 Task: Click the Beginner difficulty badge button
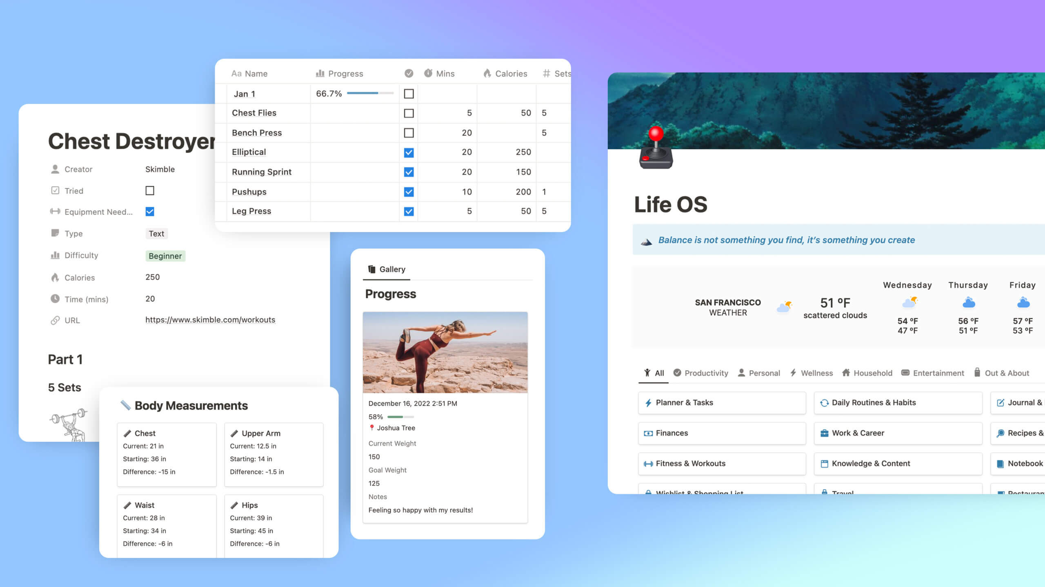tap(165, 255)
